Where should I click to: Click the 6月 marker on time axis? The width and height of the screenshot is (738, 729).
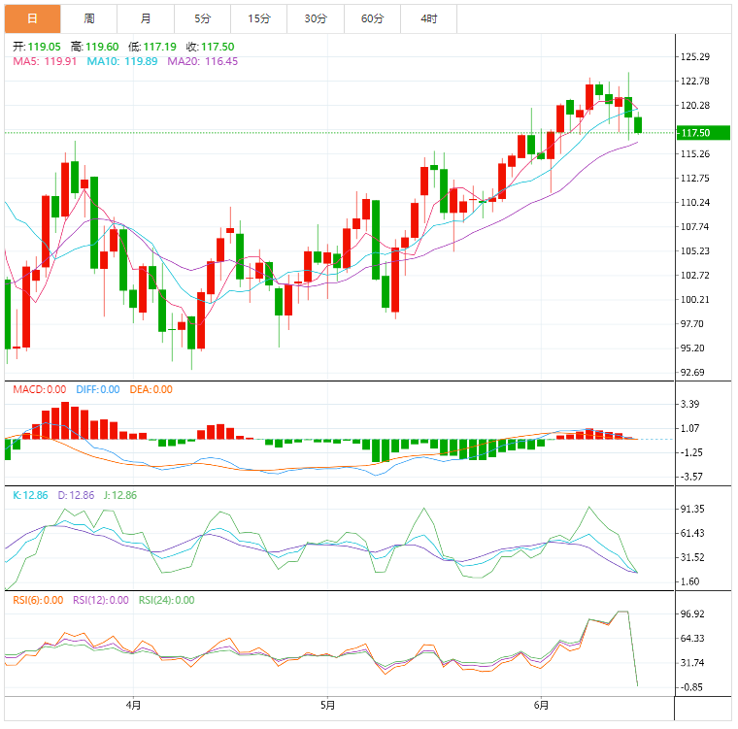541,704
